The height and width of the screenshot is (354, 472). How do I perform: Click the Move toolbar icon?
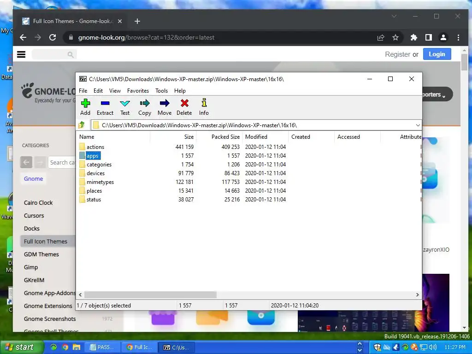pos(165,107)
